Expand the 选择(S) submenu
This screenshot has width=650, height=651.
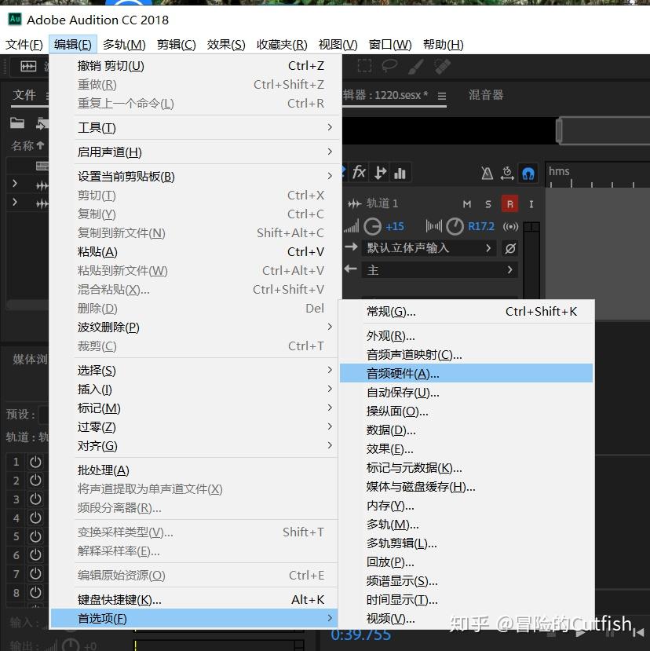pyautogui.click(x=194, y=370)
